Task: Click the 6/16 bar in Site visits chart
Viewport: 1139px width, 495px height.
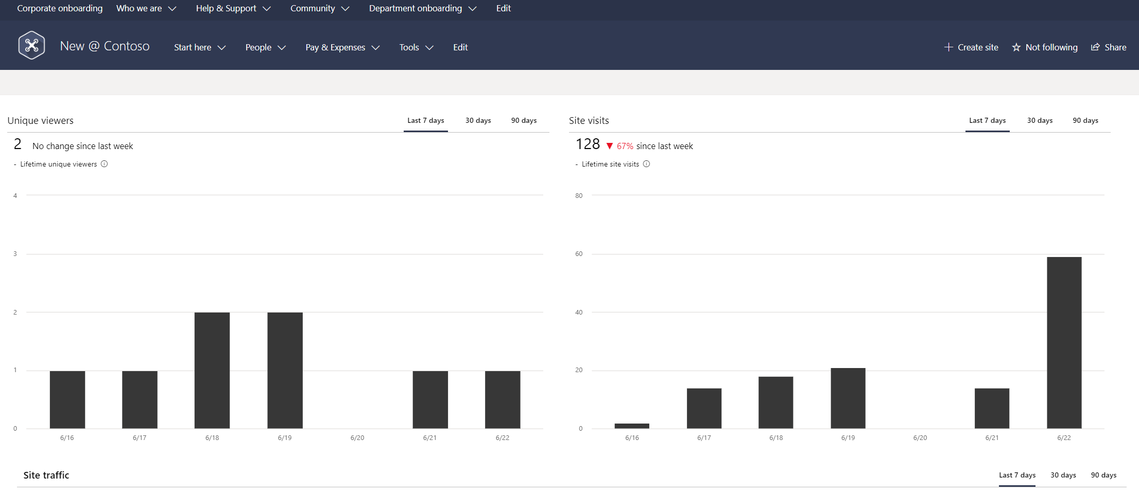Action: pos(632,426)
